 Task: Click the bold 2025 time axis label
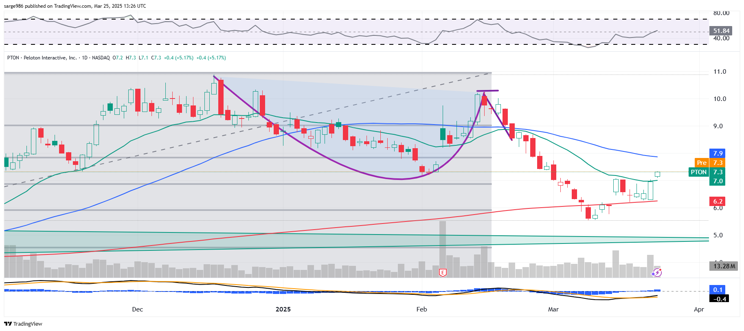point(283,309)
